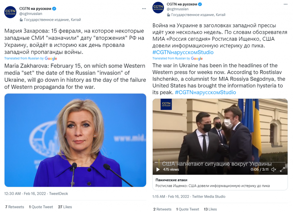Click the #CGTNнарусскомStudio hashtag in Russian text
This screenshot has height=212, width=293.
coord(183,52)
